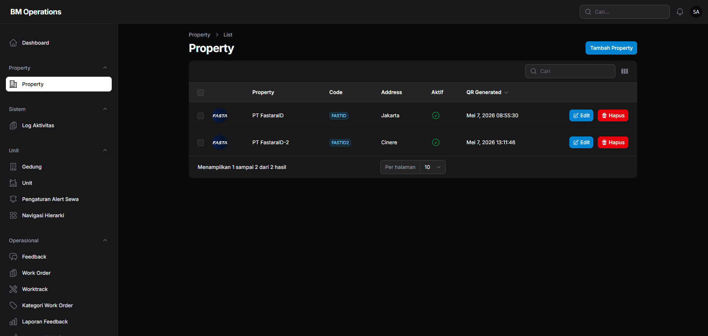Click the FASTID code badge
708x336 pixels.
tap(339, 116)
